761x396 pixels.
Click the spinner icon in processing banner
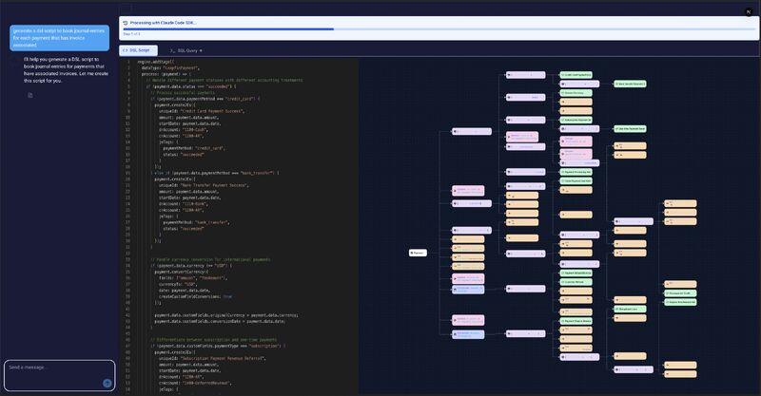126,23
